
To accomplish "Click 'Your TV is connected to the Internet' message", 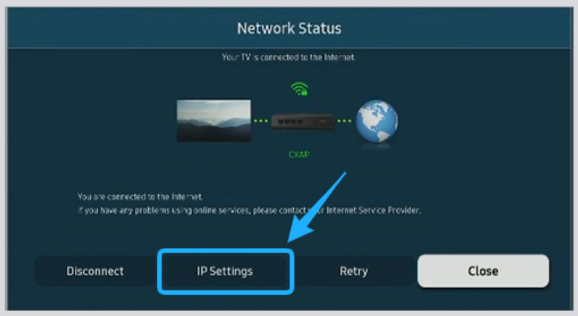I will coord(289,57).
